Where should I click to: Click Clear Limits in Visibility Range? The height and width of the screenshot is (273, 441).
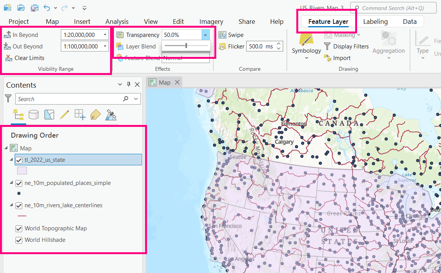(25, 58)
